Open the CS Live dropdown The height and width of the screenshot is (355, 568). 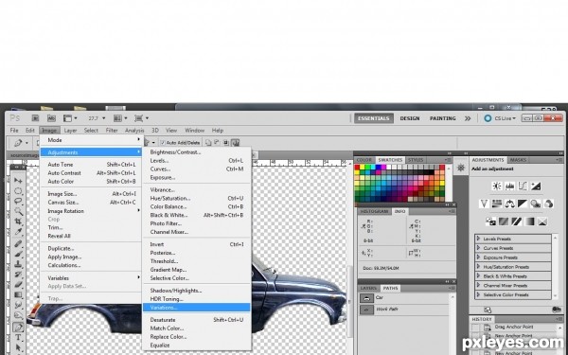pyautogui.click(x=500, y=118)
